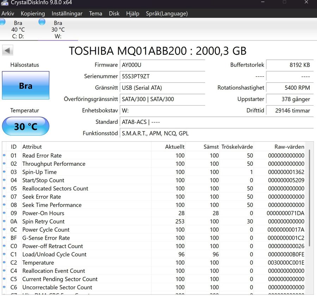Select the Read Error Rate attribute text

tap(42, 156)
